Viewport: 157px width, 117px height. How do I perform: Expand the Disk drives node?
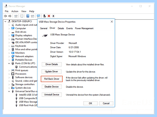[9, 32]
